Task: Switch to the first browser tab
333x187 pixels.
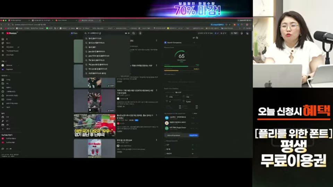Action: 19,20
